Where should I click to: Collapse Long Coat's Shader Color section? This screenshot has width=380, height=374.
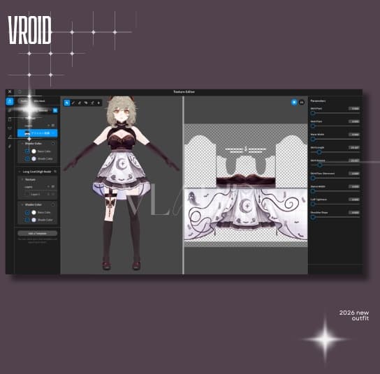[22, 204]
